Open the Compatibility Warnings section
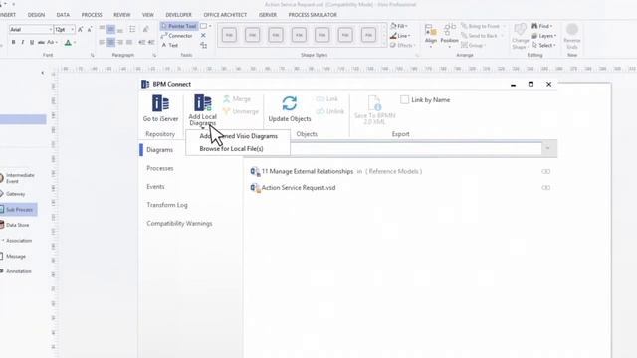The width and height of the screenshot is (637, 358). (x=179, y=223)
